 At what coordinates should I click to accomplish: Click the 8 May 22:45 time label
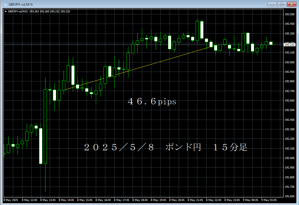(214, 200)
